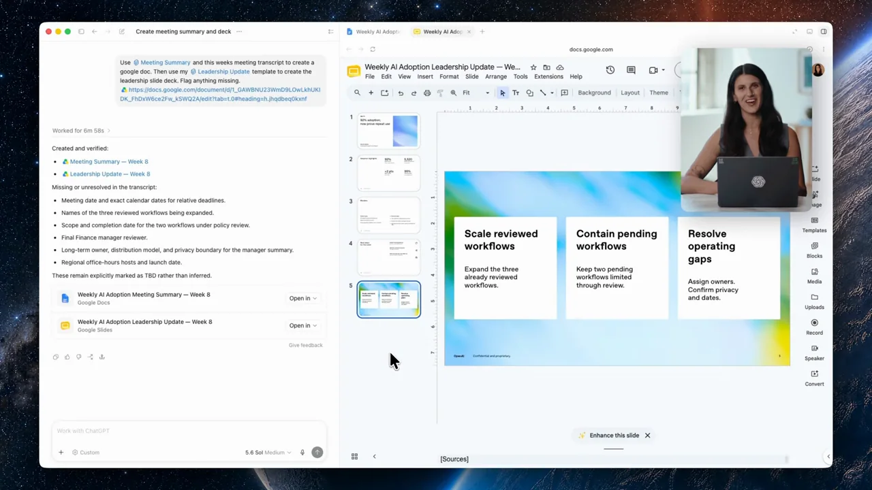The image size is (872, 490).
Task: Click the undo arrow in Slides toolbar
Action: [x=401, y=93]
